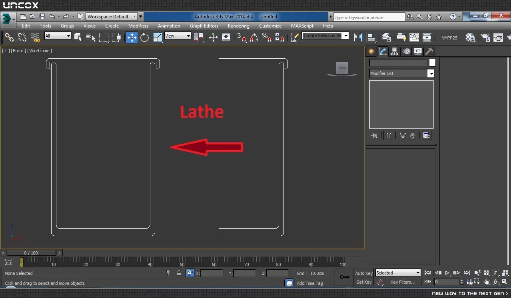Open the selection filter All dropdown
Image resolution: width=511 pixels, height=298 pixels.
pos(58,36)
